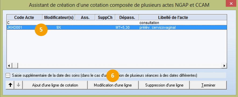Click the Dépass. column header
The width and height of the screenshot is (238, 97).
[x=127, y=17]
